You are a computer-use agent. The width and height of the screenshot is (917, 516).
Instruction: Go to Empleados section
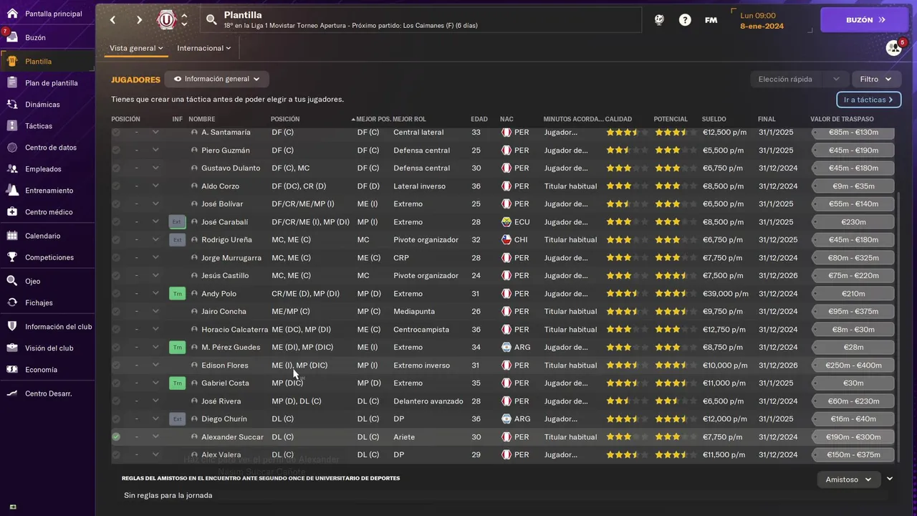[x=47, y=169]
